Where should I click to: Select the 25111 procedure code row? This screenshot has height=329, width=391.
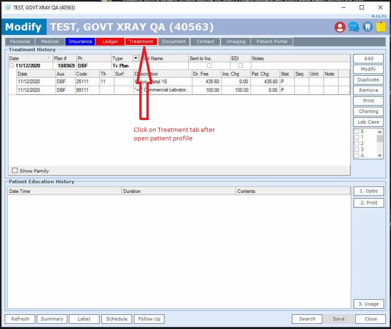pos(82,82)
